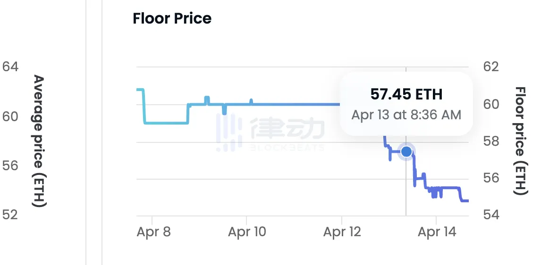Click the 64 left-axis tick label
Screen dimensions: 541x265
(x=10, y=66)
